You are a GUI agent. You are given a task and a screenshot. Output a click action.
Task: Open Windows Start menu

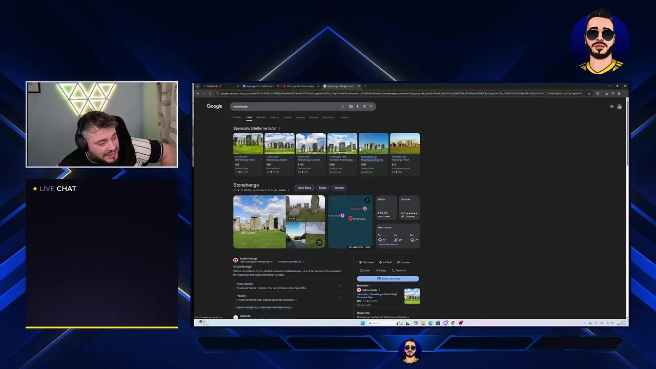click(362, 323)
